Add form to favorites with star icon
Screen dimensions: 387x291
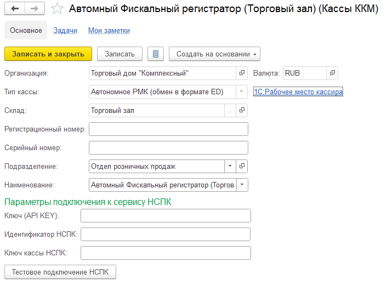tap(56, 9)
